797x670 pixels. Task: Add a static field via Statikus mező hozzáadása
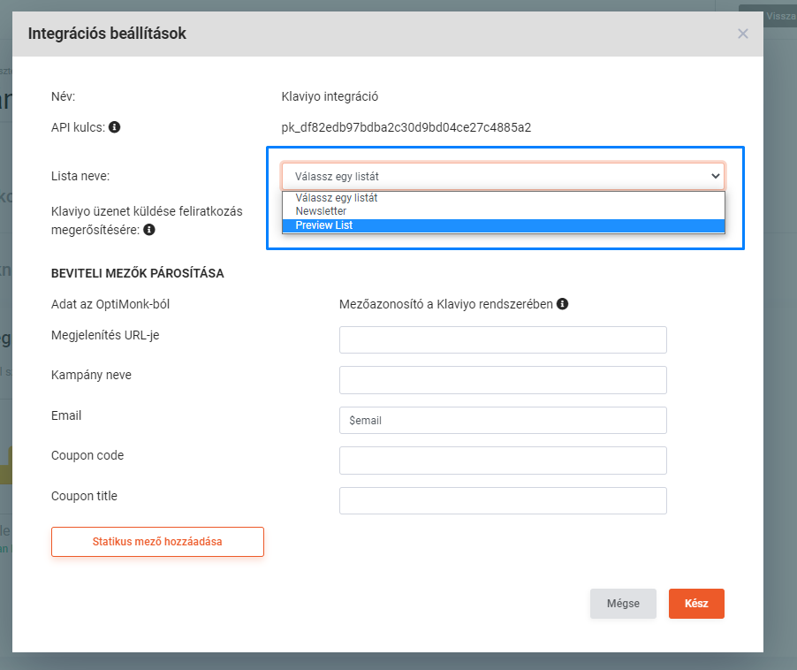click(x=157, y=542)
